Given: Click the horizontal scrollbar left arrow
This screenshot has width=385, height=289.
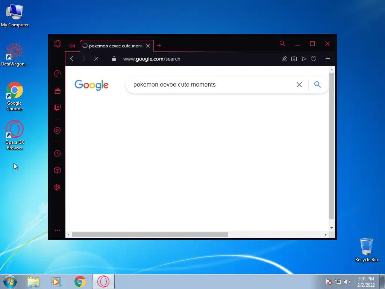Looking at the screenshot, I should pyautogui.click(x=68, y=235).
